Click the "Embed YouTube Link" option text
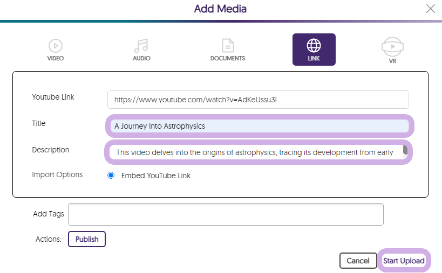Image resolution: width=442 pixels, height=273 pixels. pos(155,176)
